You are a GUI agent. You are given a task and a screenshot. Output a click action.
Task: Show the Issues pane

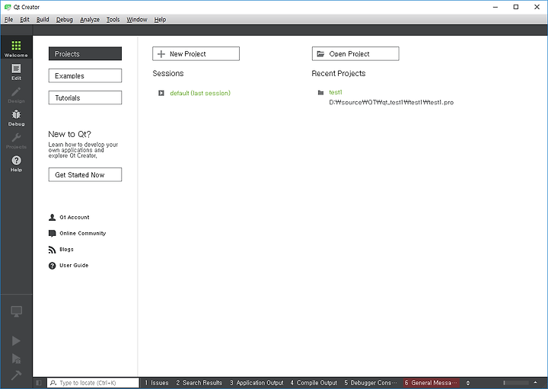click(x=157, y=383)
